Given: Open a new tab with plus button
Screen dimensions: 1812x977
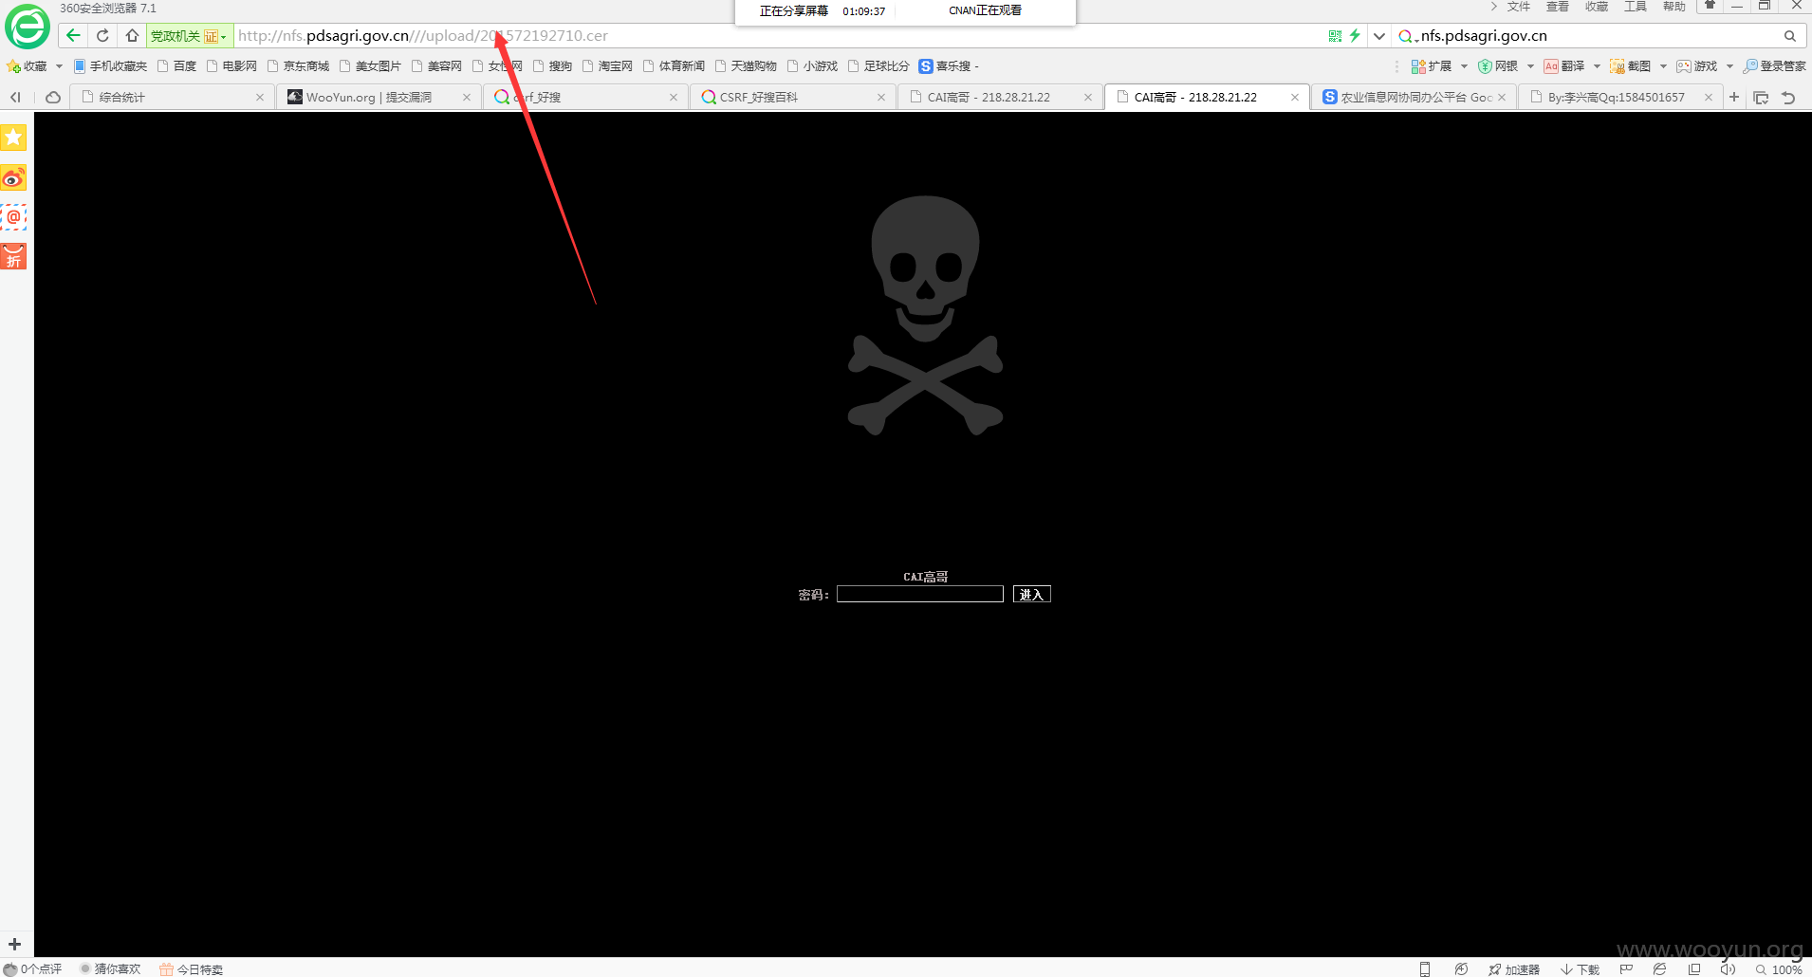Looking at the screenshot, I should [x=1734, y=97].
